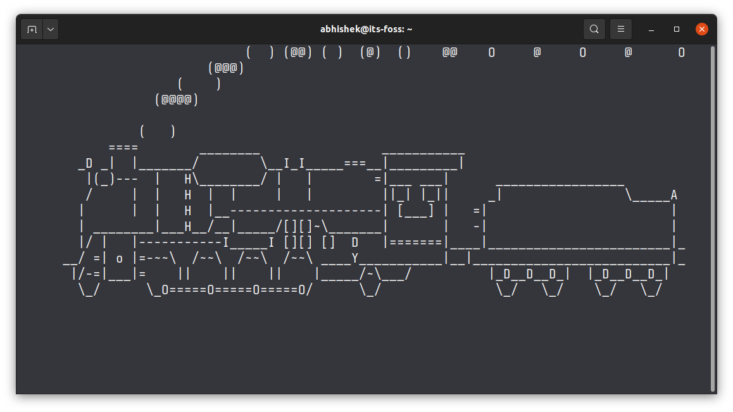Viewport: 733px width, 412px height.
Task: Click the maximize window control
Action: tap(676, 29)
